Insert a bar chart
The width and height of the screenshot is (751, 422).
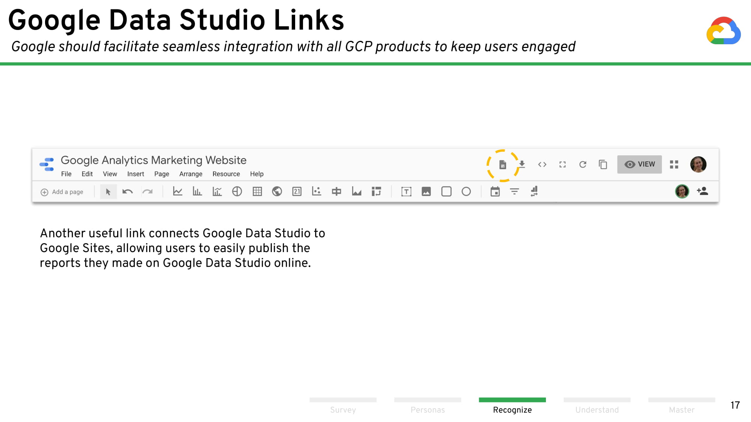(197, 191)
